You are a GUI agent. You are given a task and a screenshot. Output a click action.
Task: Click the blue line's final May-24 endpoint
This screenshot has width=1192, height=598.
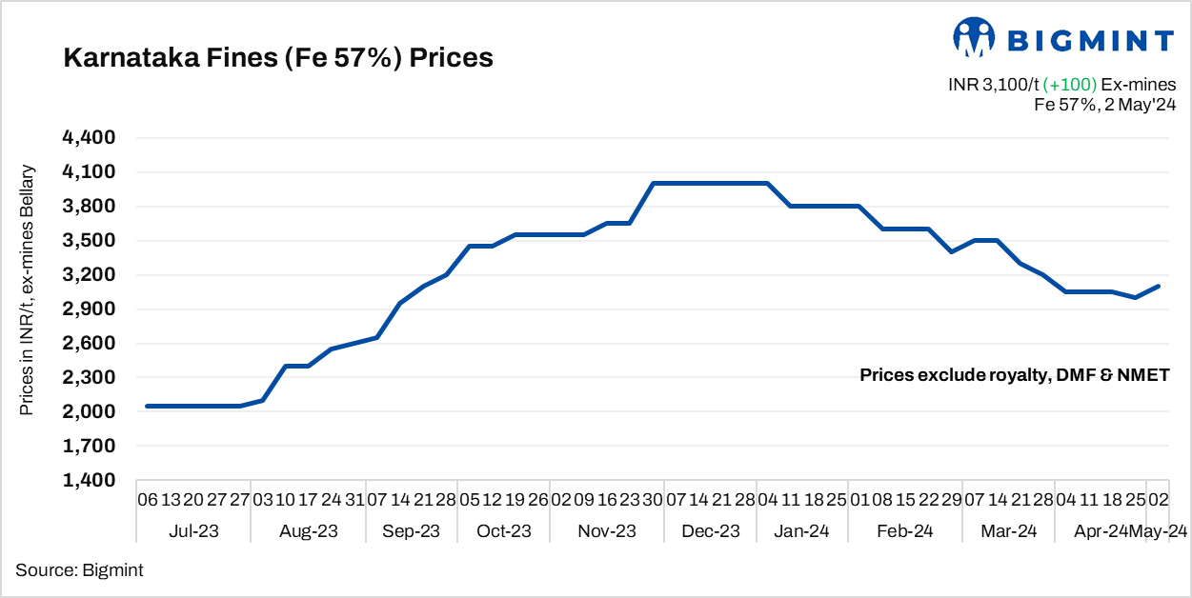click(1159, 286)
